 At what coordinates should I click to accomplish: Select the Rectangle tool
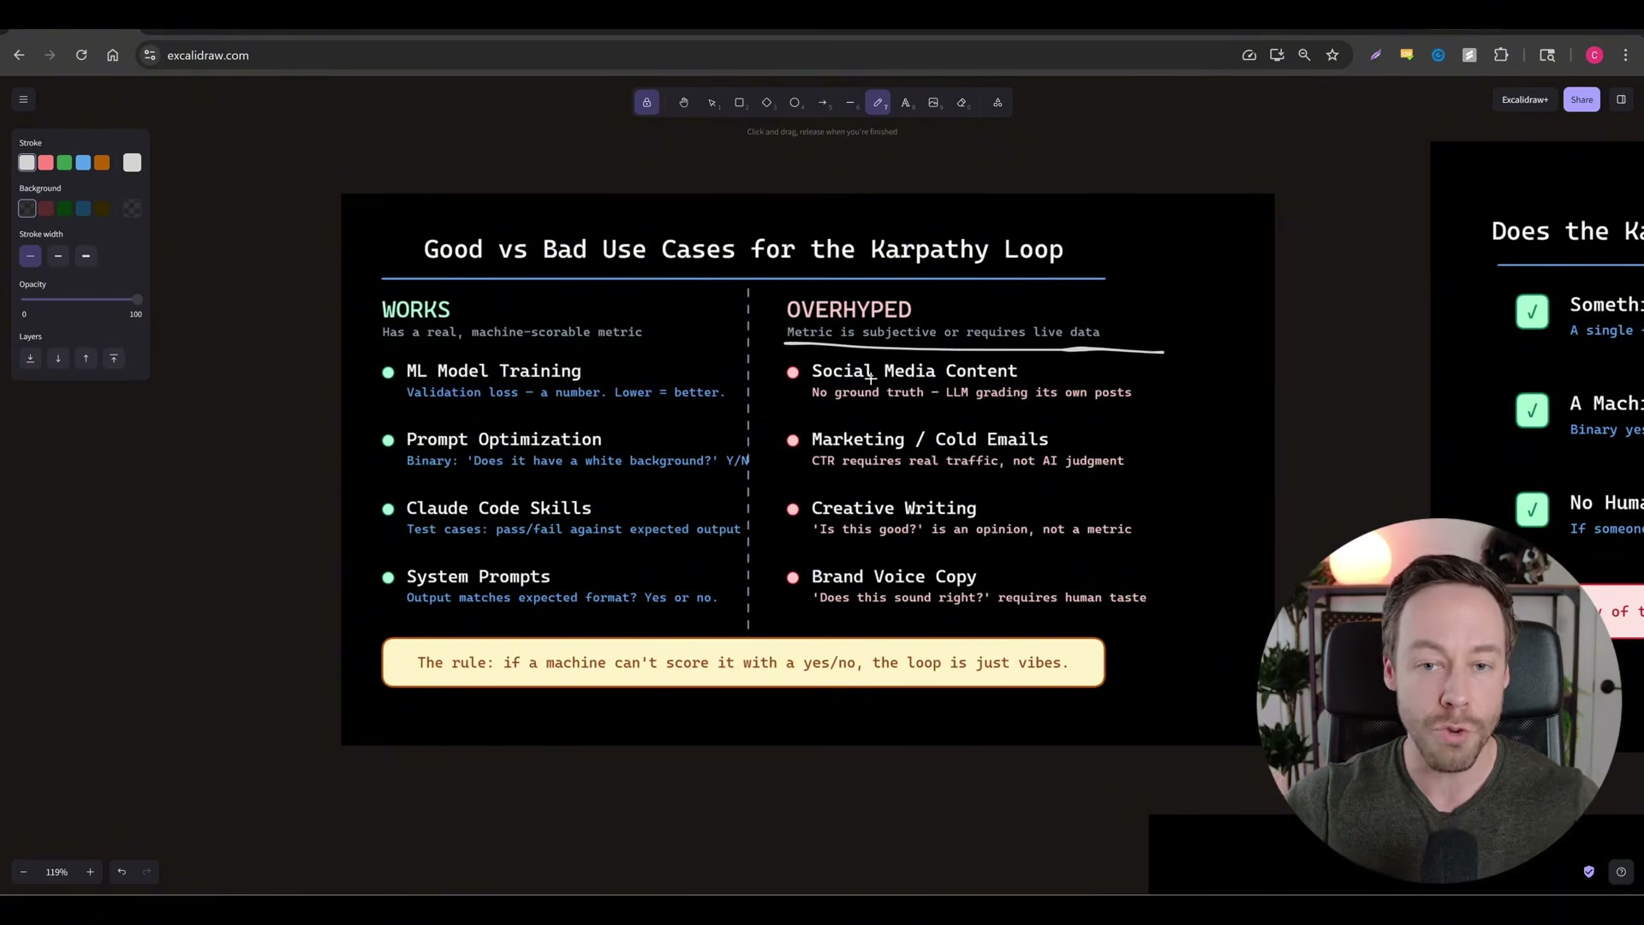click(740, 103)
